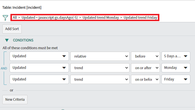Click the Updated trend Friday breadcrumb
This screenshot has height=110, width=195.
[x=141, y=18]
